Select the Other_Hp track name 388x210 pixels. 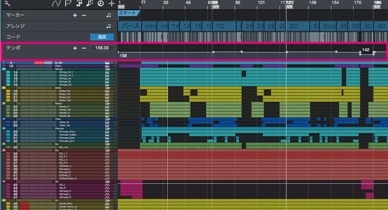point(64,125)
